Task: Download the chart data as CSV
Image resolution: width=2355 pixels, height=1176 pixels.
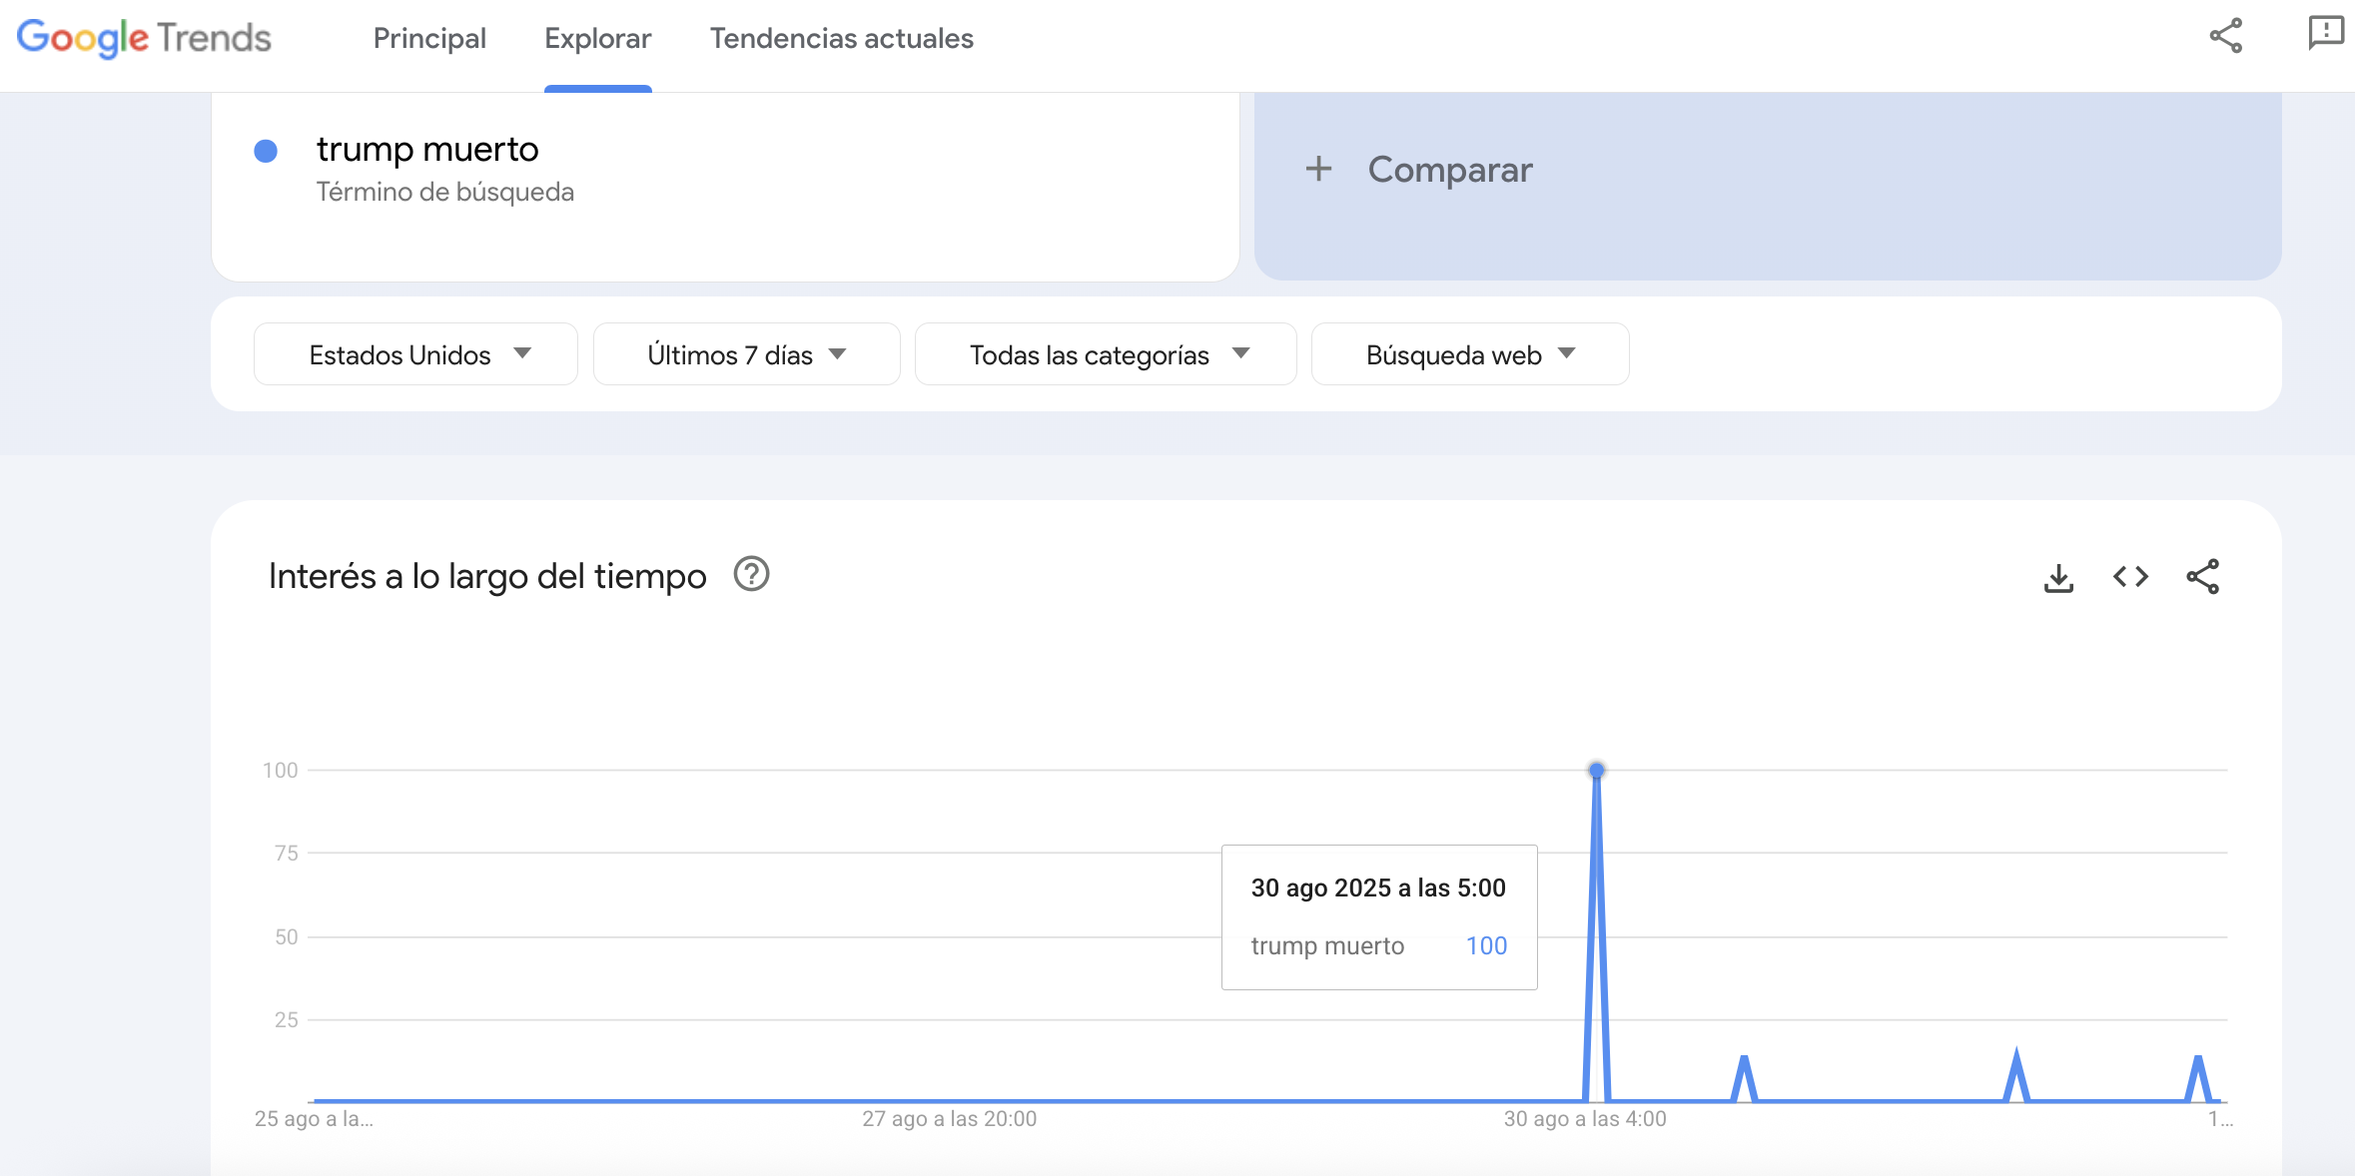Action: pyautogui.click(x=2058, y=577)
